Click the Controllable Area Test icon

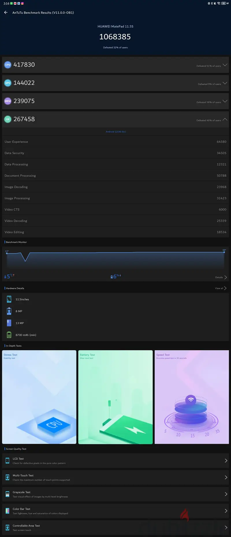pos(8,528)
